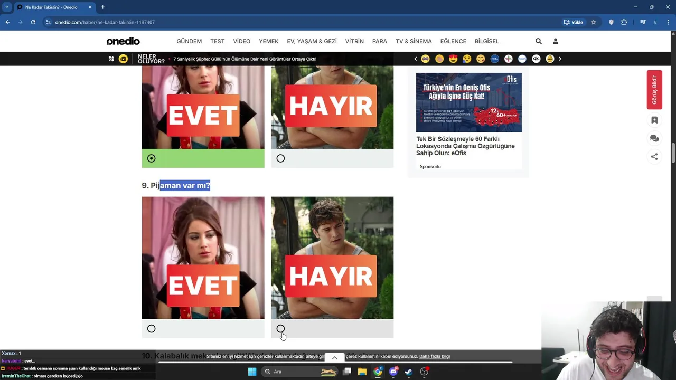Select the game controller emoji icon
The width and height of the screenshot is (676, 380).
(425, 59)
